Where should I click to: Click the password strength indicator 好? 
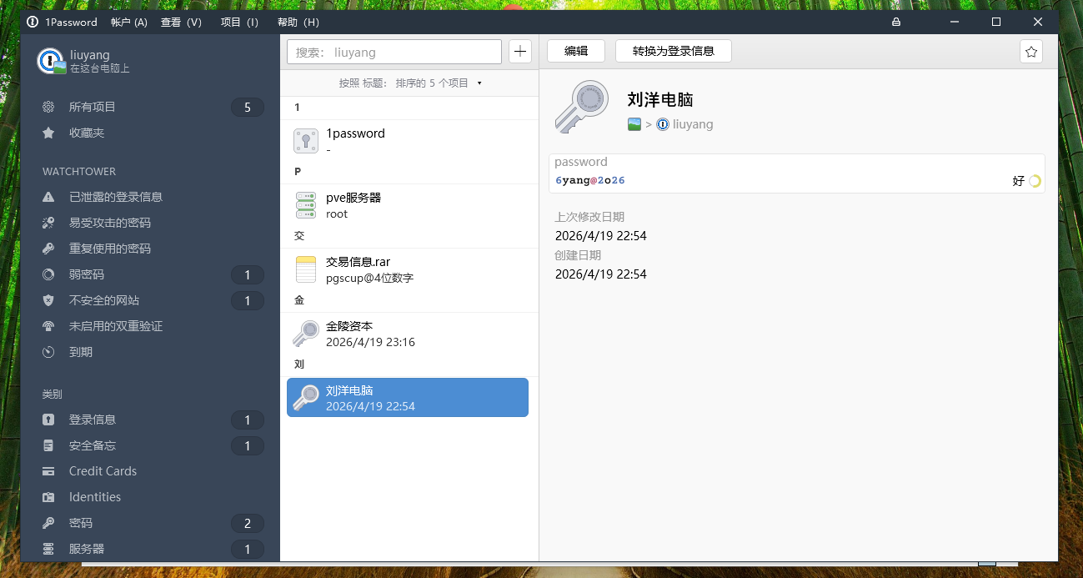click(1026, 180)
